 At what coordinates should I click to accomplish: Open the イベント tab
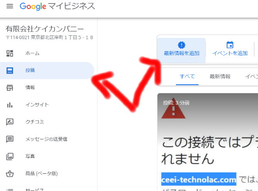point(252,77)
